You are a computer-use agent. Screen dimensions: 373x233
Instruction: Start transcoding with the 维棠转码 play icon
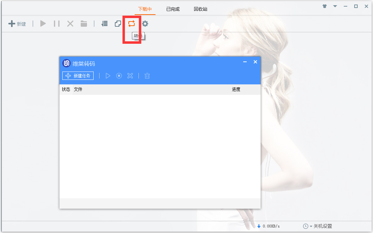[108, 76]
